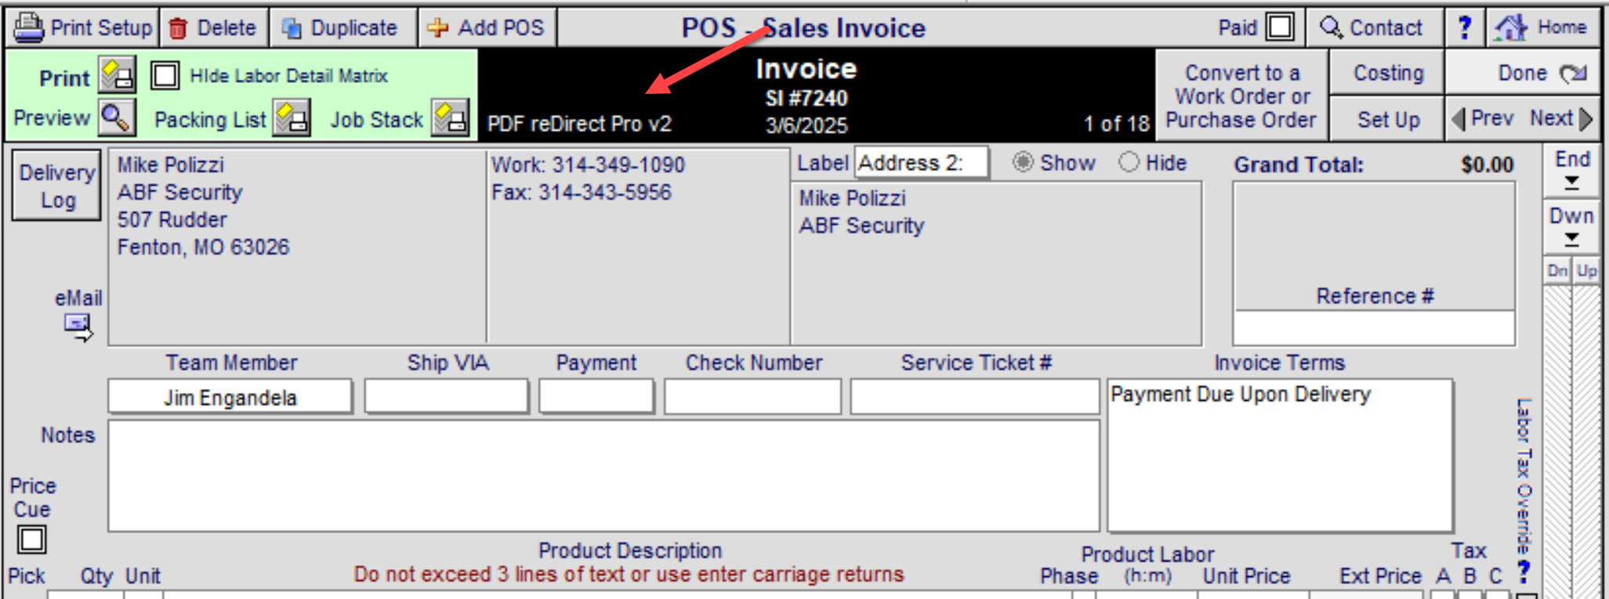Jump to End with arrow
The height and width of the screenshot is (599, 1609).
pos(1571,171)
